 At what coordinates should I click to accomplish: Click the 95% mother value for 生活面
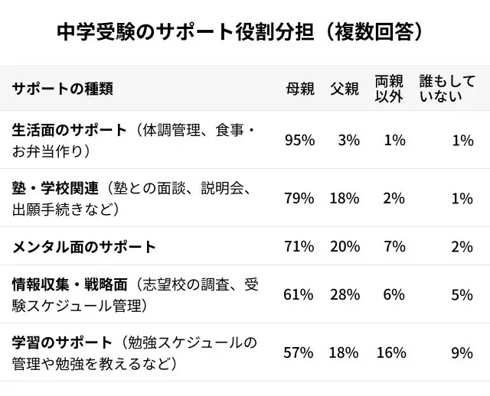[299, 141]
